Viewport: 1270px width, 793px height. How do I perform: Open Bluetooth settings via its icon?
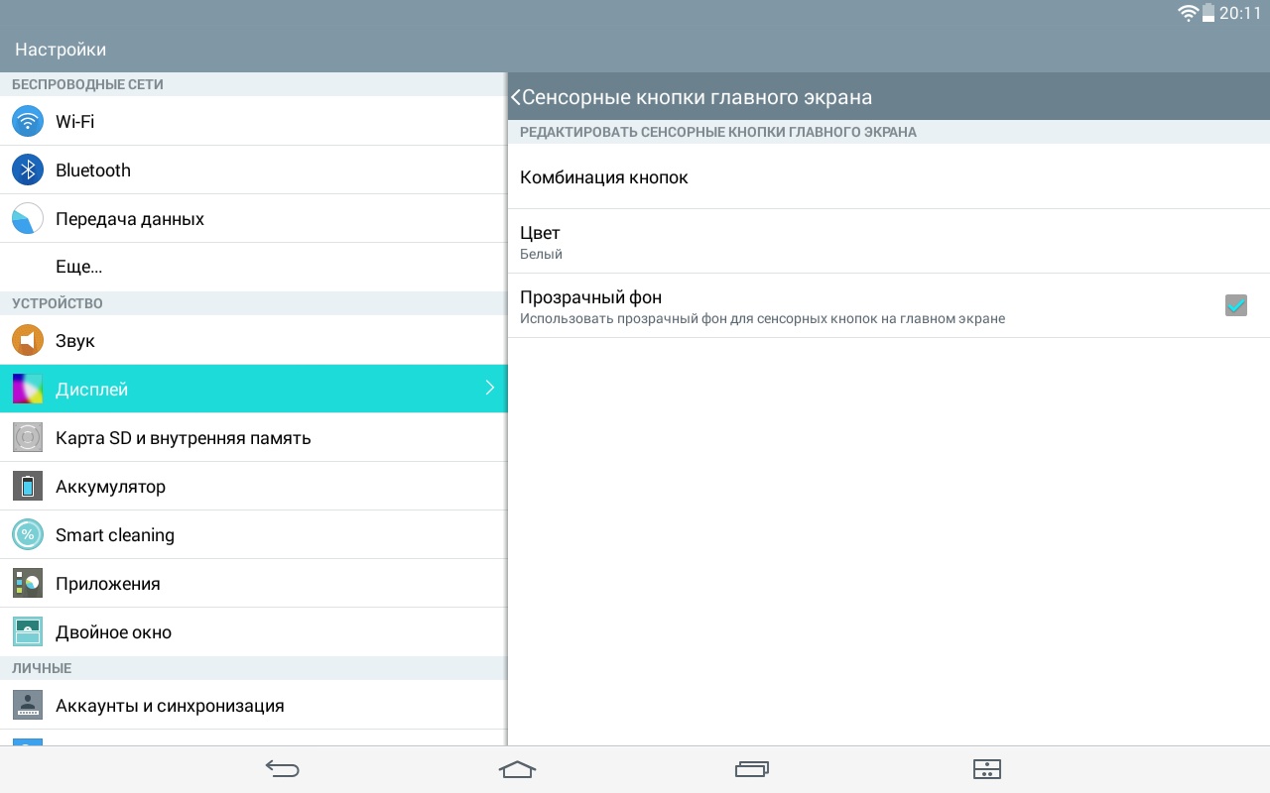point(28,170)
